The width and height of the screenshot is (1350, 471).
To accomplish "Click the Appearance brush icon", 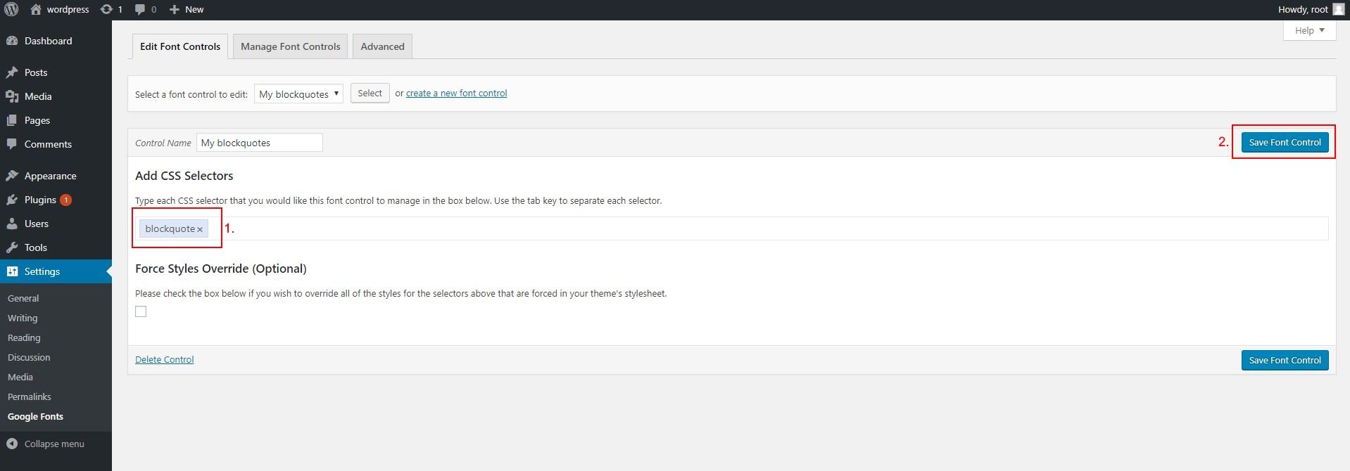I will (12, 176).
